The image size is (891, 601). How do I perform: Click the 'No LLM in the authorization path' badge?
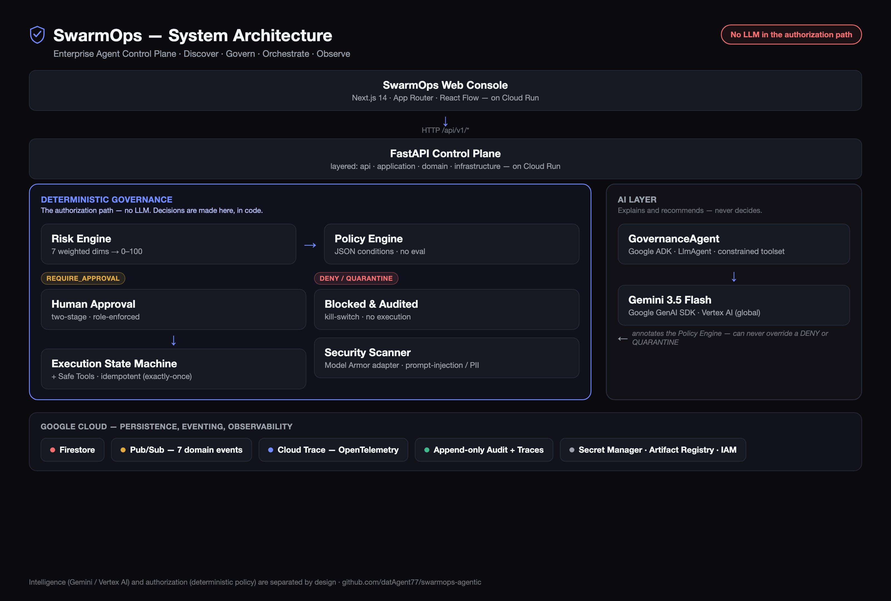click(791, 35)
